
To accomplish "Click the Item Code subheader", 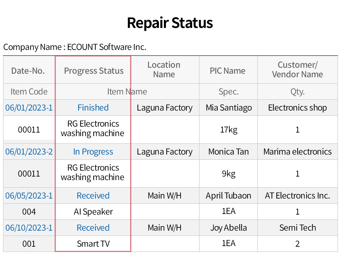I will click(x=29, y=92).
